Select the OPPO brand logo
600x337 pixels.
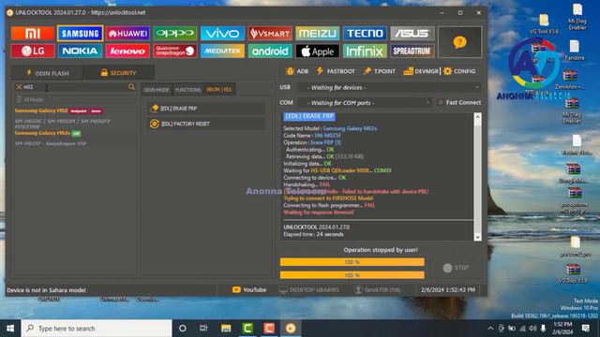tap(175, 34)
